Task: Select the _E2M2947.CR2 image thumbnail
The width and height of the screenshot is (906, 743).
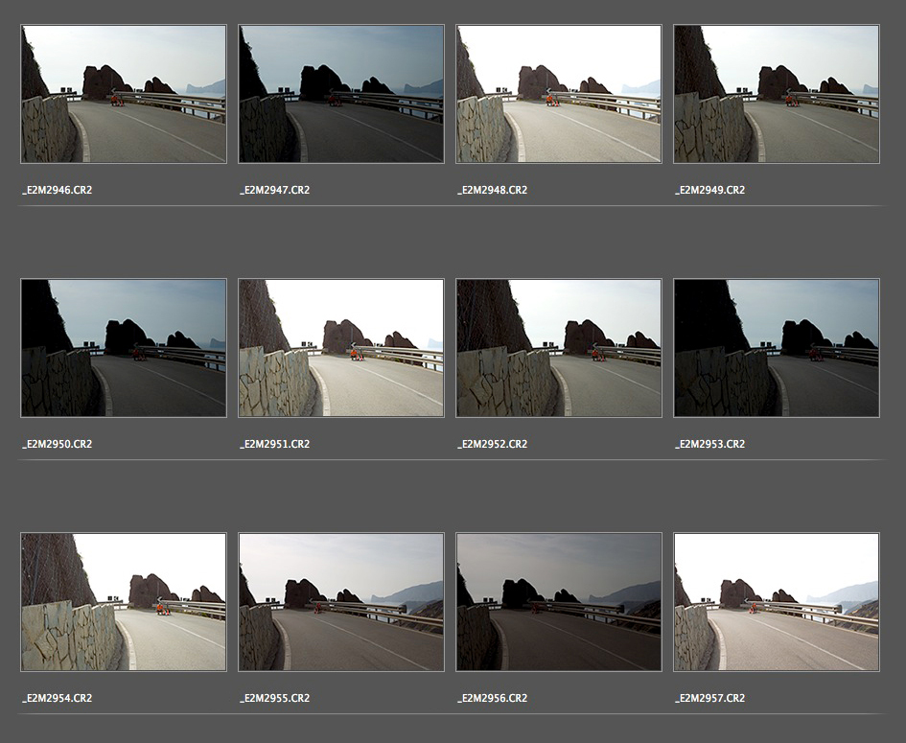Action: [341, 94]
